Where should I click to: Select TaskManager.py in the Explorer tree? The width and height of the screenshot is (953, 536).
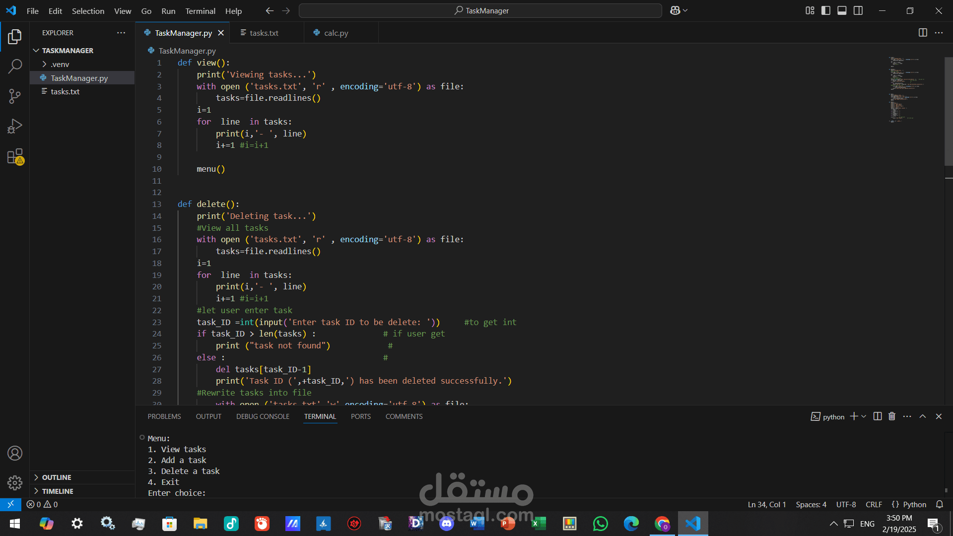tap(82, 78)
